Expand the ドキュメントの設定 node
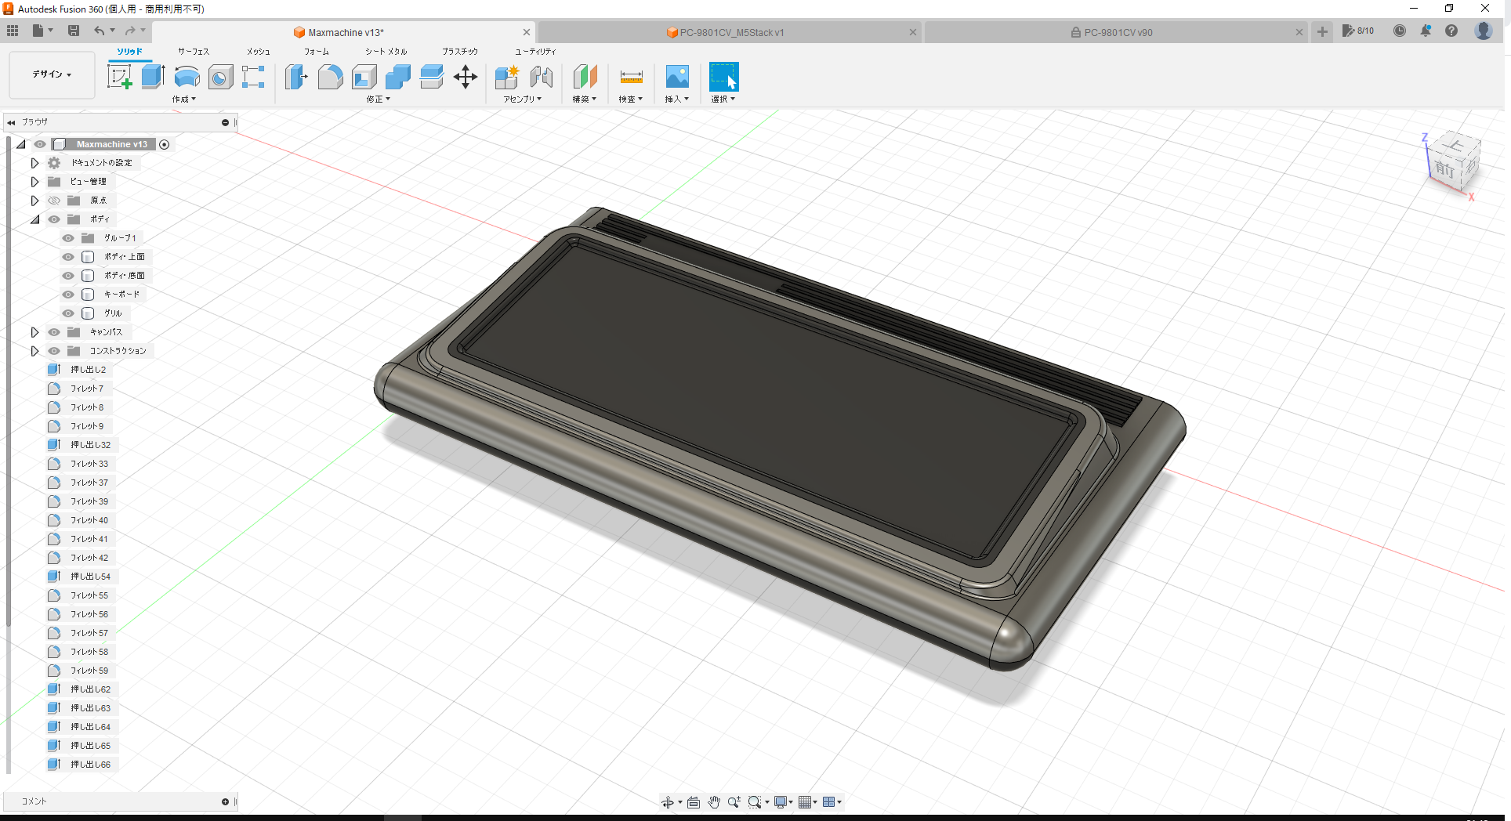The image size is (1511, 821). [34, 162]
